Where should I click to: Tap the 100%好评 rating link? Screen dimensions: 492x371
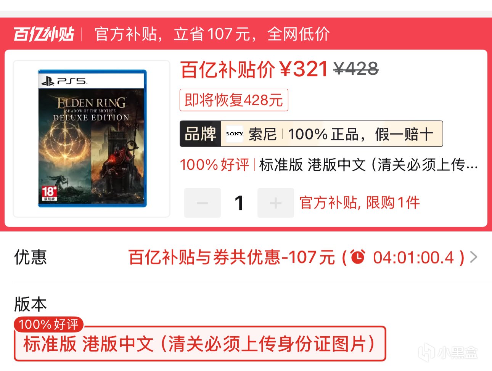tap(214, 165)
